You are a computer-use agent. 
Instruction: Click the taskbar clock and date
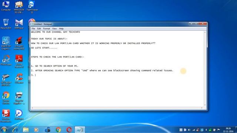[x=228, y=130]
